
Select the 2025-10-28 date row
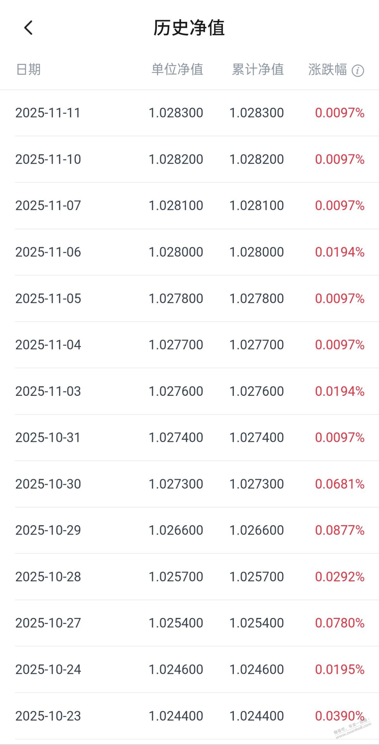tap(48, 577)
